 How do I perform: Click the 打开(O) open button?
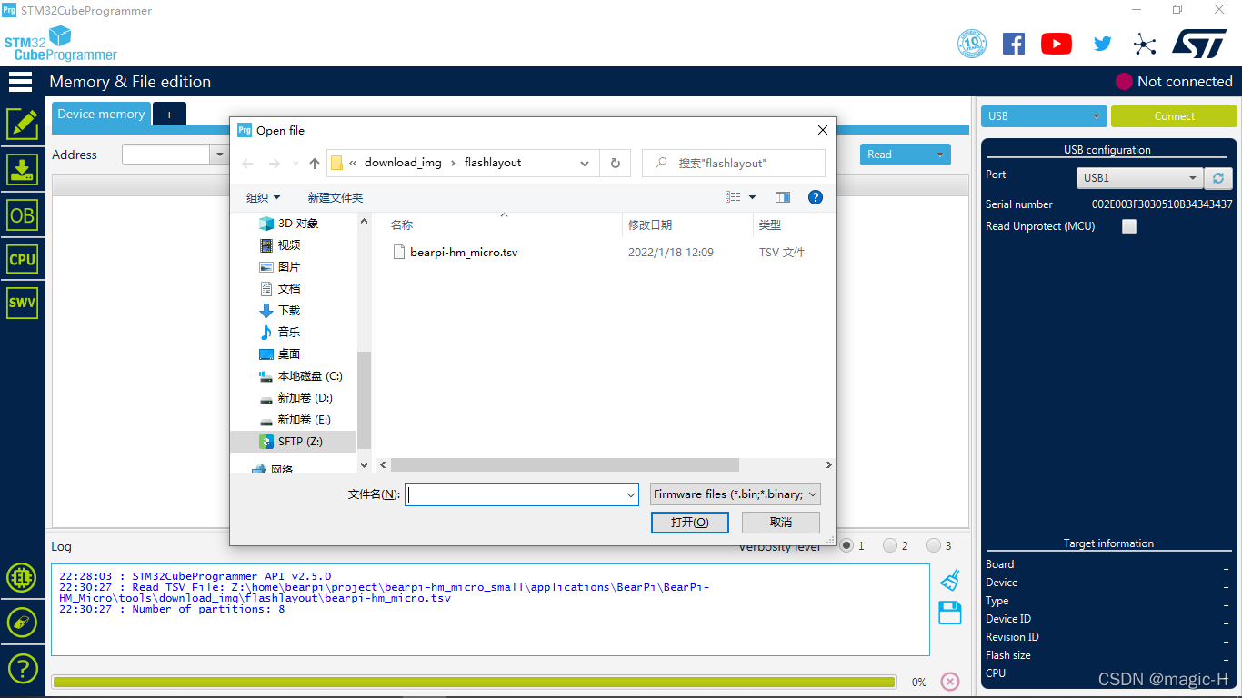[690, 523]
